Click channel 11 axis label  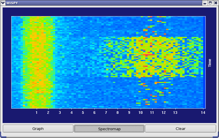click(152, 113)
